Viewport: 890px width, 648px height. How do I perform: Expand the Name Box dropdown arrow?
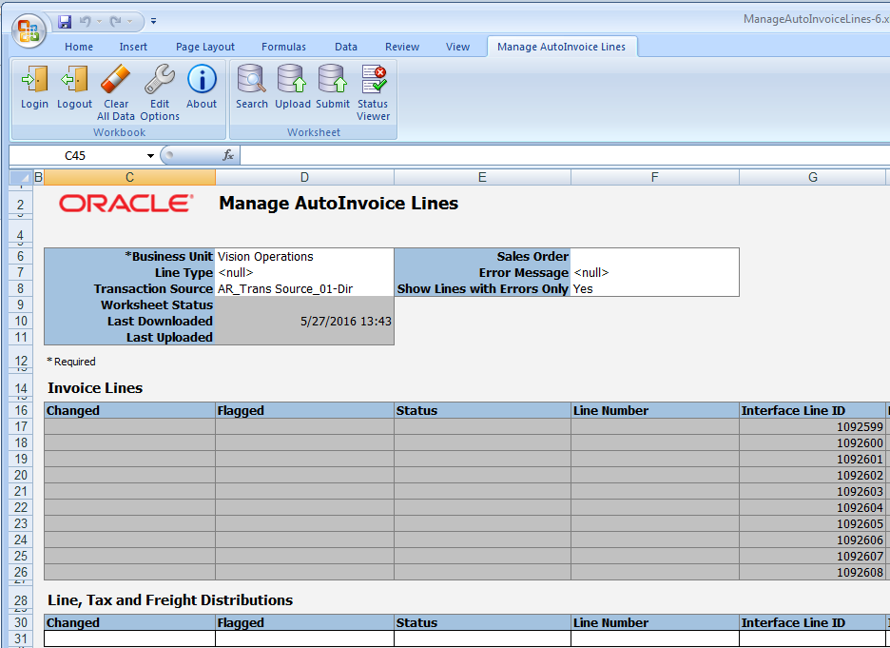[150, 155]
